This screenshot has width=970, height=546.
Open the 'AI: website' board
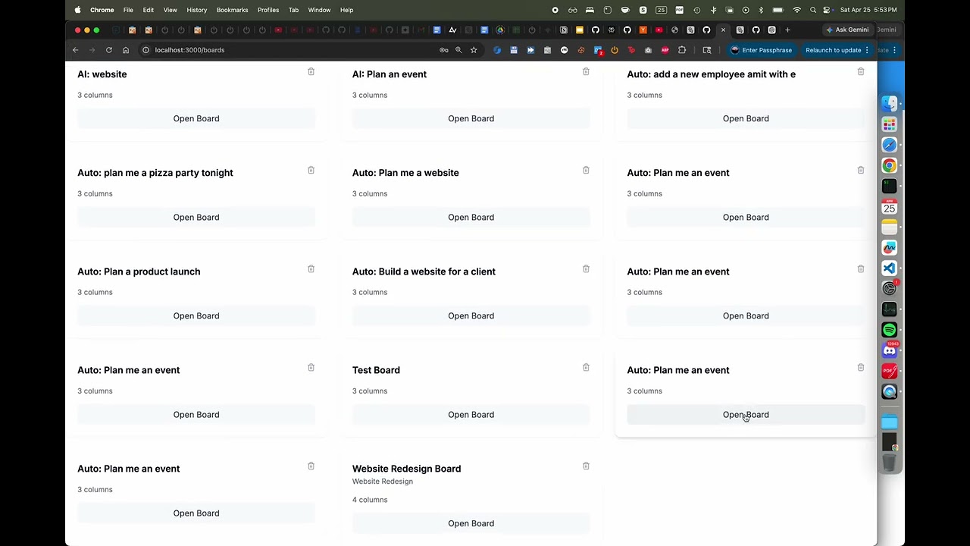[196, 118]
